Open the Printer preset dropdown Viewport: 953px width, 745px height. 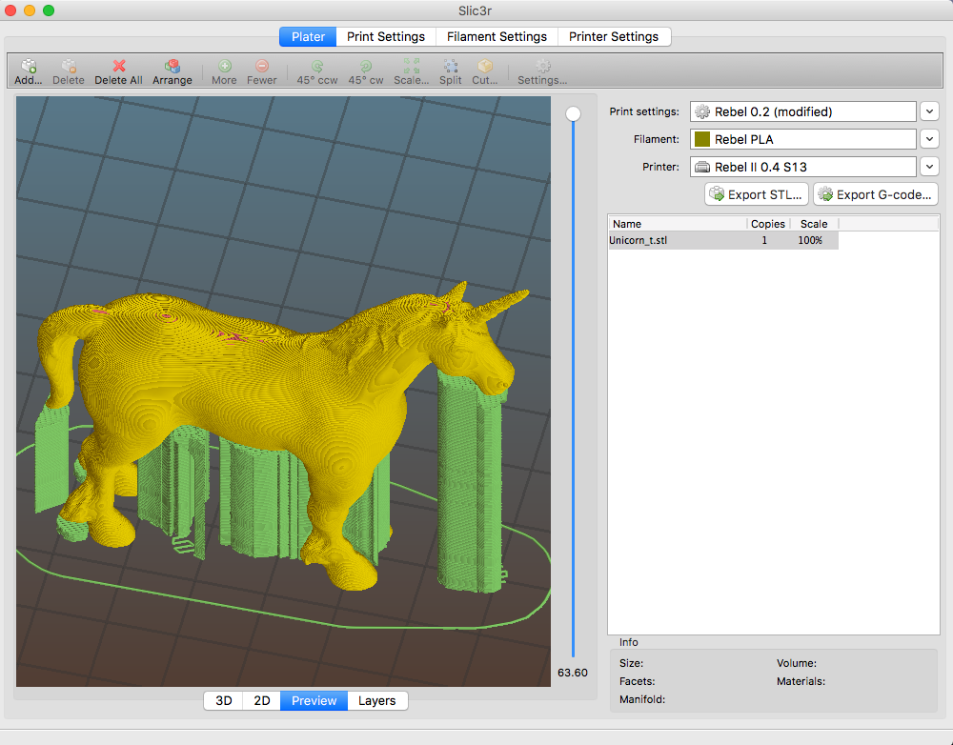click(x=930, y=167)
